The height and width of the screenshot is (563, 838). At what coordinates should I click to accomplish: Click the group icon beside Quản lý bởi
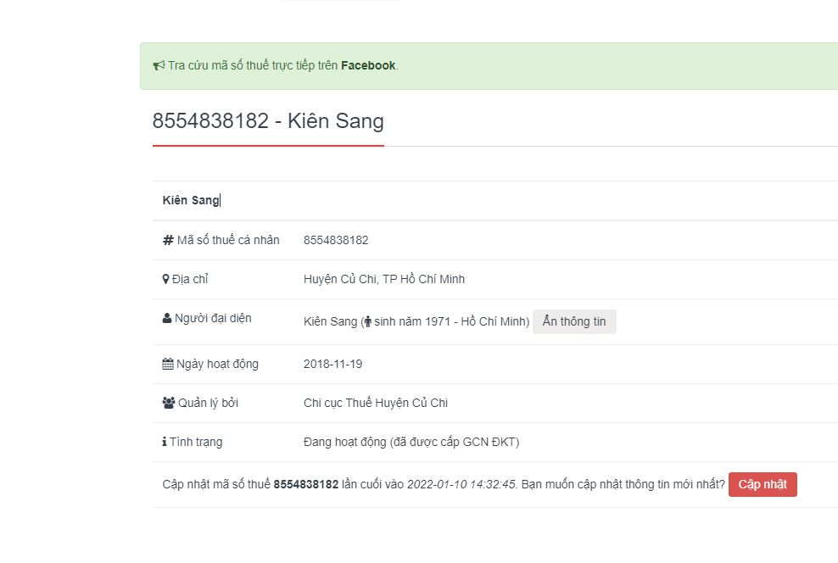[168, 403]
